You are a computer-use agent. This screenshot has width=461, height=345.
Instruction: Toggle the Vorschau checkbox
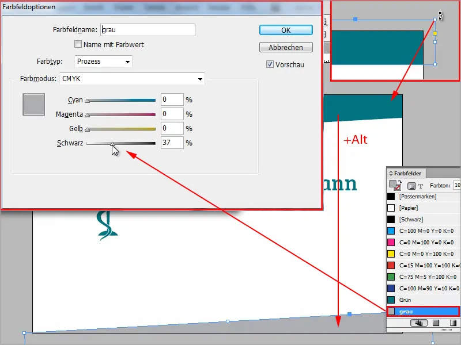pyautogui.click(x=270, y=64)
